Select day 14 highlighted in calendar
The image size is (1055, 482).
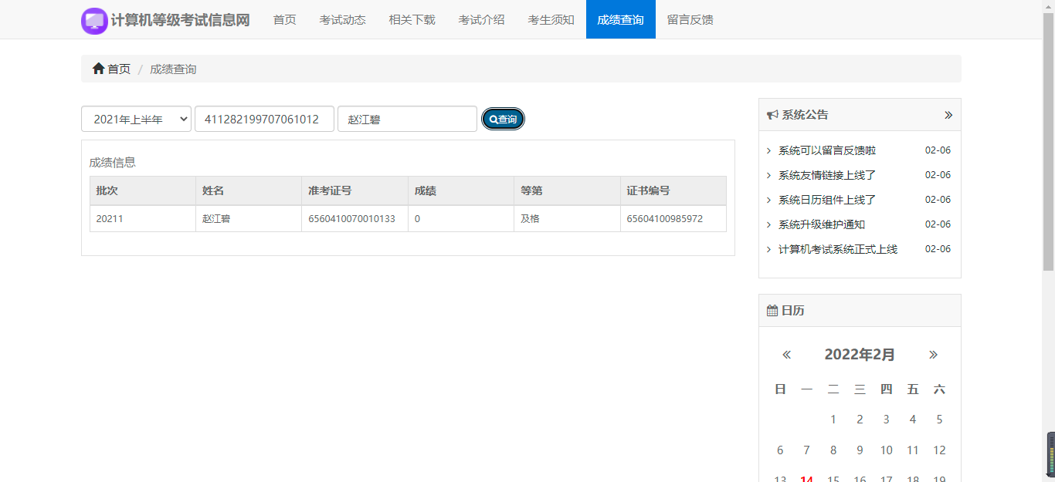[806, 478]
